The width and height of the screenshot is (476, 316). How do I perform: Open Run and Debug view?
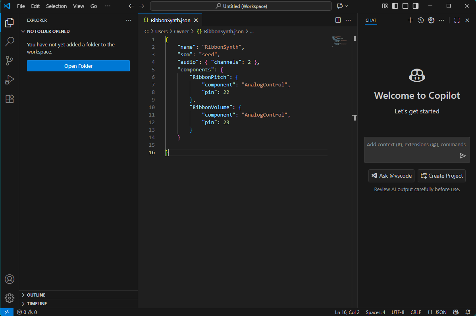10,80
